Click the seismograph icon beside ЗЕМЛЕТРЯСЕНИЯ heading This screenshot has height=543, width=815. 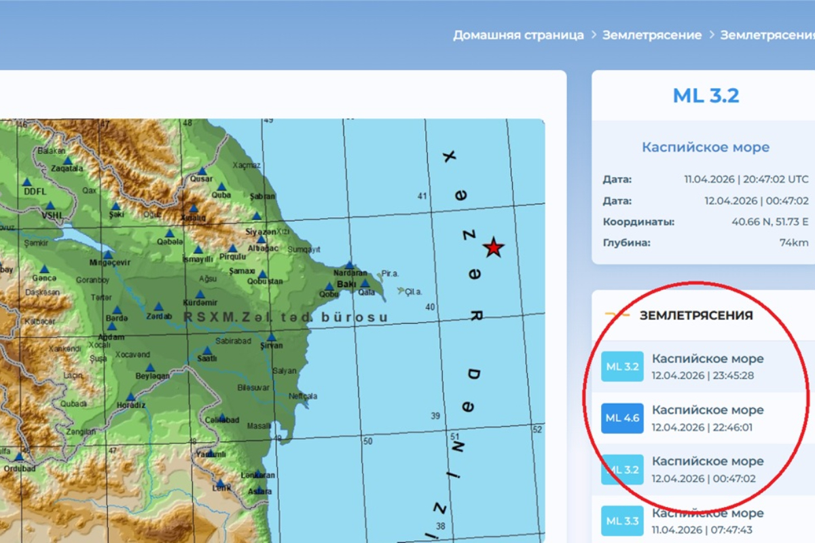point(613,315)
